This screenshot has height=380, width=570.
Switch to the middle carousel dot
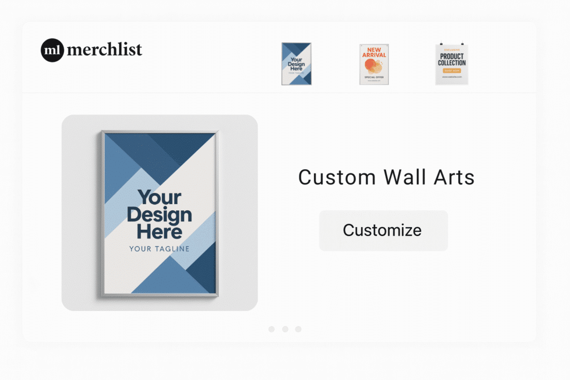(x=285, y=329)
